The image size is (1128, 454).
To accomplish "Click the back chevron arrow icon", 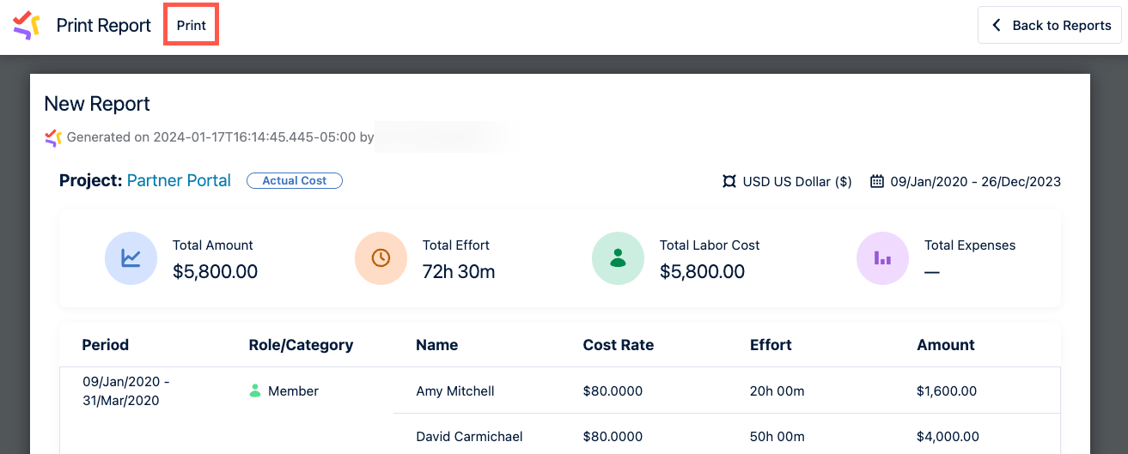I will click(x=997, y=25).
